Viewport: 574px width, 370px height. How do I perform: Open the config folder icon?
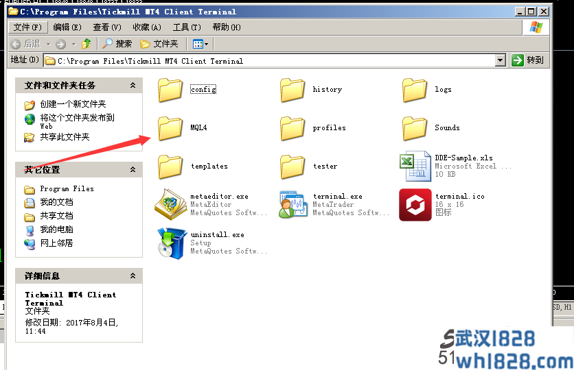pos(170,90)
